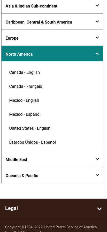Choose Canada - Français
Screen dimensions: 107x232
coord(26,86)
